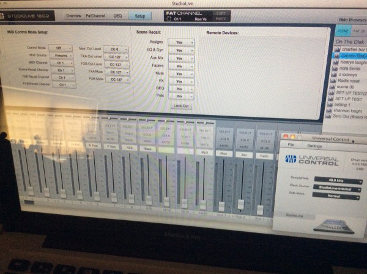367x274 pixels.
Task: Click the 'Kearys laugh' scene icon
Action: (336, 62)
